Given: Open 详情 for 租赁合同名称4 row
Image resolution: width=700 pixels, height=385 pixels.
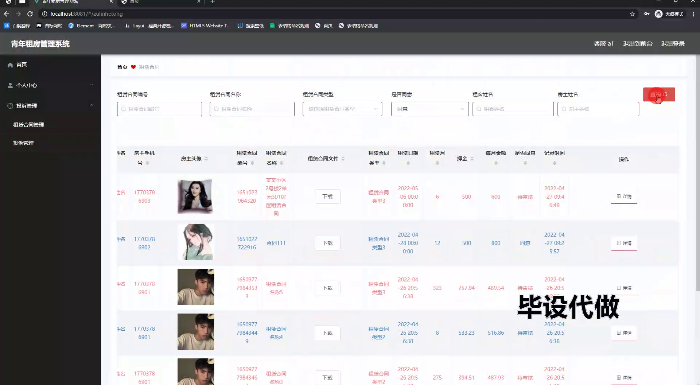Looking at the screenshot, I should pos(624,333).
